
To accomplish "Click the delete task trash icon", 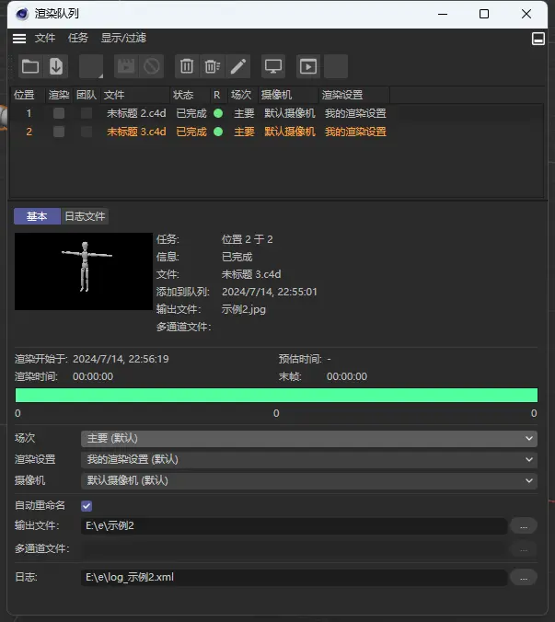I will click(187, 66).
